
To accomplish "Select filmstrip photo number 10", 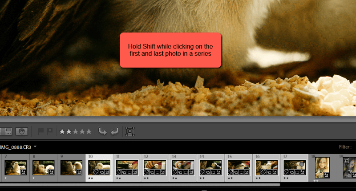I will [99, 167].
